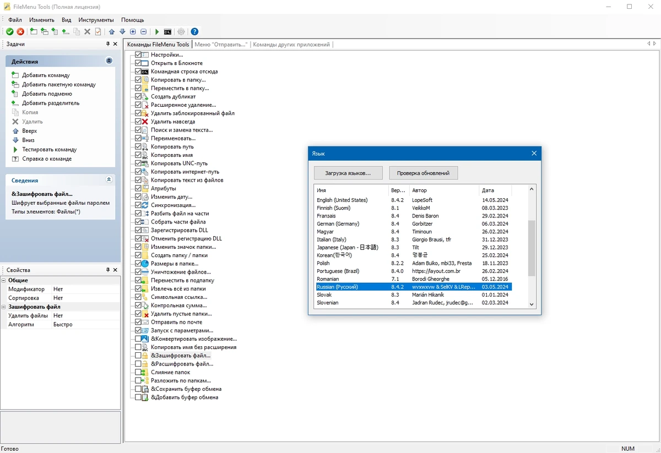
Task: Click the Загрузка языков... button
Action: pyautogui.click(x=348, y=173)
